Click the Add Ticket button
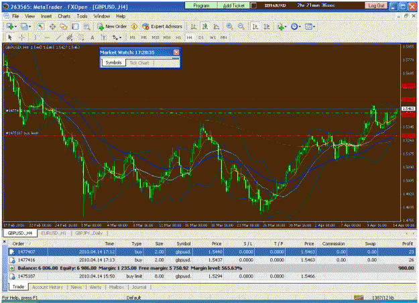Image resolution: width=419 pixels, height=303 pixels. [234, 5]
